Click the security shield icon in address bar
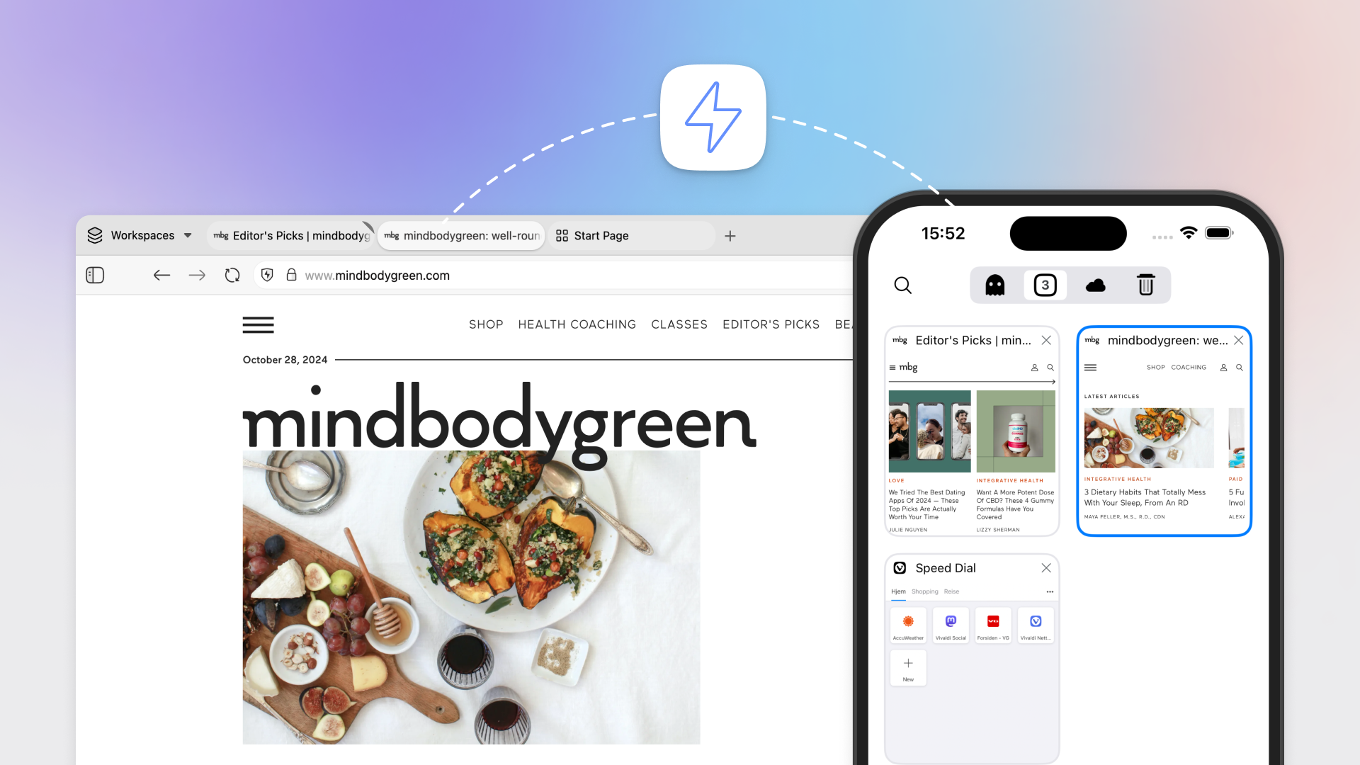Viewport: 1360px width, 765px height. 269,276
